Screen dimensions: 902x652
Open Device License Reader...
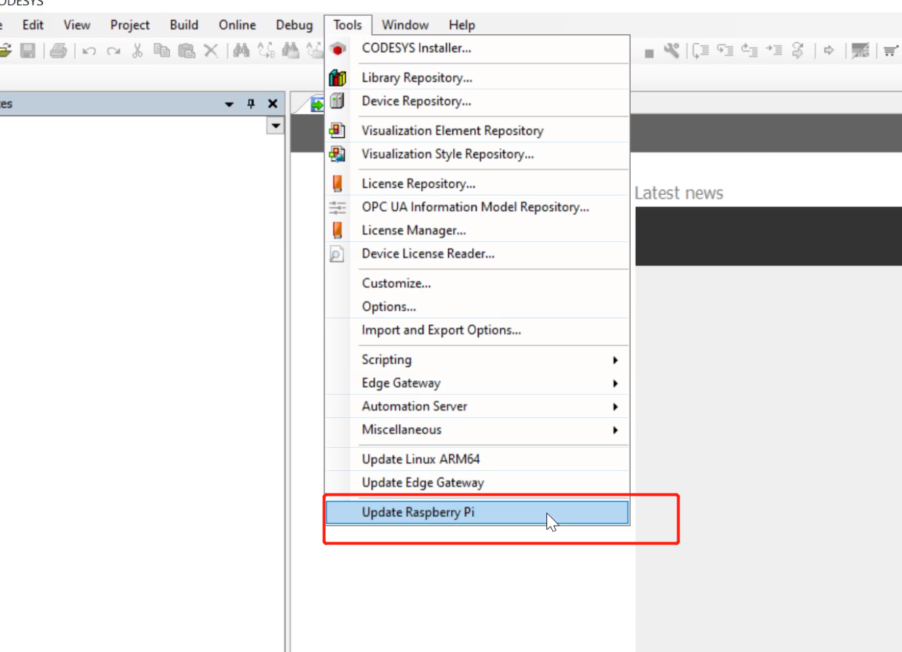[477, 254]
